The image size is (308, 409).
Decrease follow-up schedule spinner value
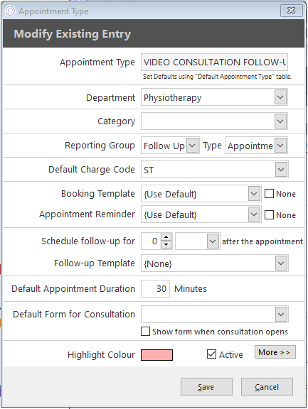[x=166, y=245]
